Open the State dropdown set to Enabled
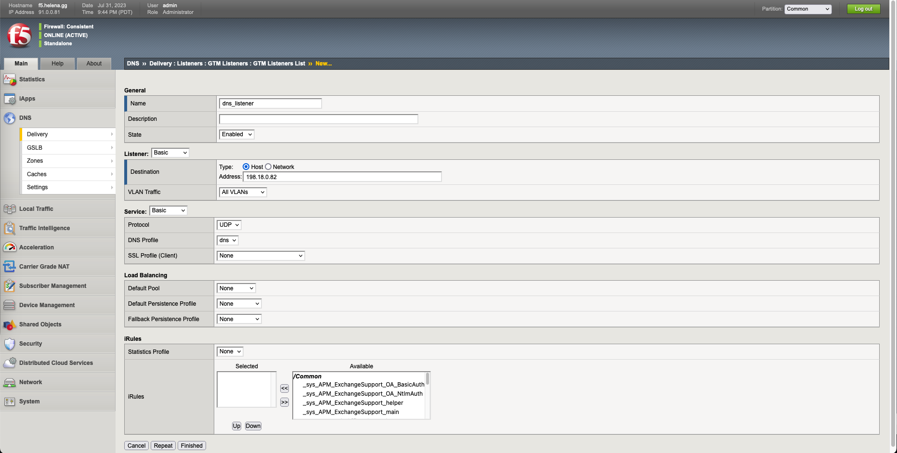The width and height of the screenshot is (897, 453). 236,134
